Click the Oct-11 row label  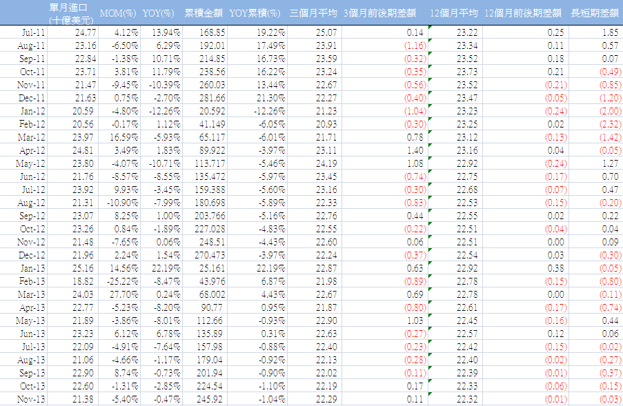(32, 72)
